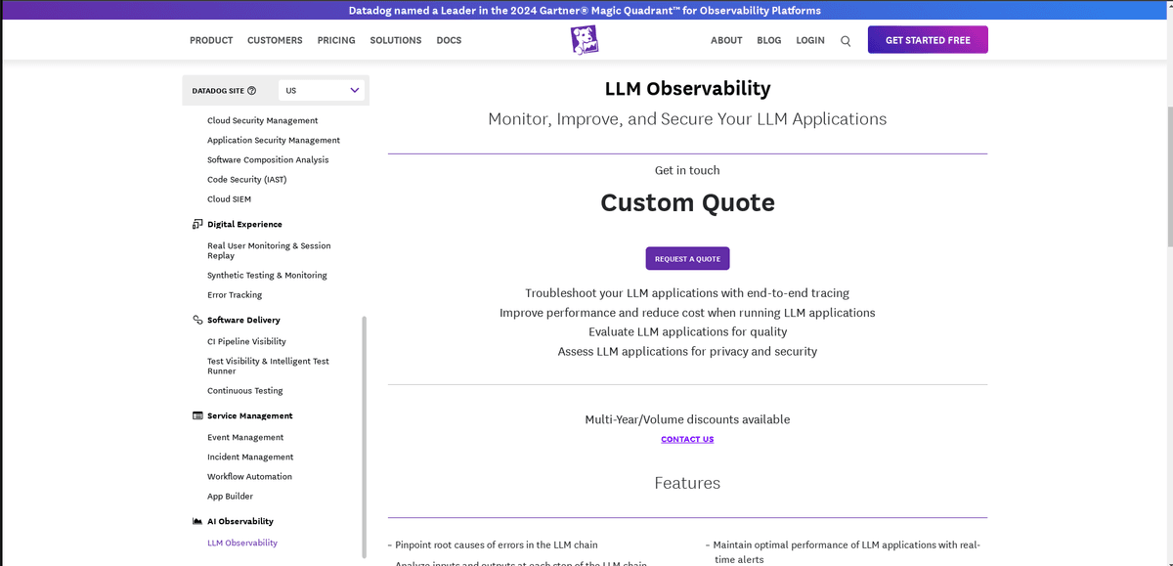Open the search magnifier icon
1173x566 pixels.
click(x=846, y=41)
